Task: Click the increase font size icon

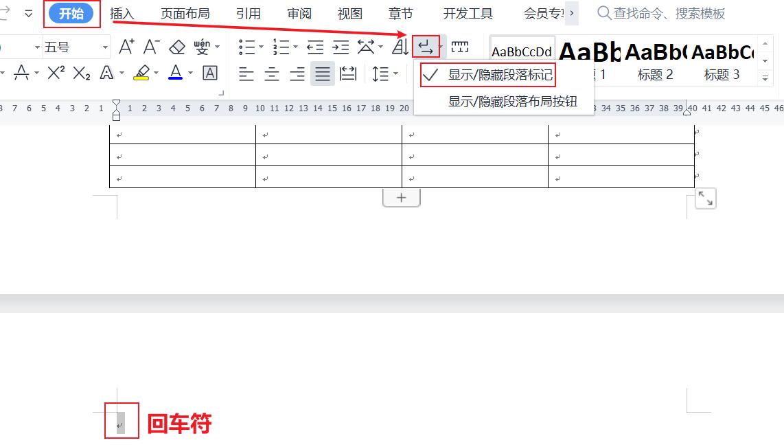Action: 126,46
